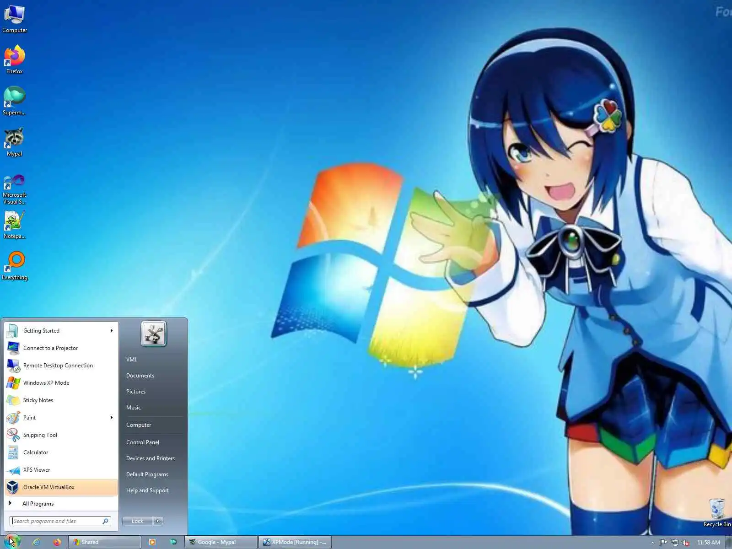Show hidden tray icons
The image size is (732, 549).
[652, 543]
